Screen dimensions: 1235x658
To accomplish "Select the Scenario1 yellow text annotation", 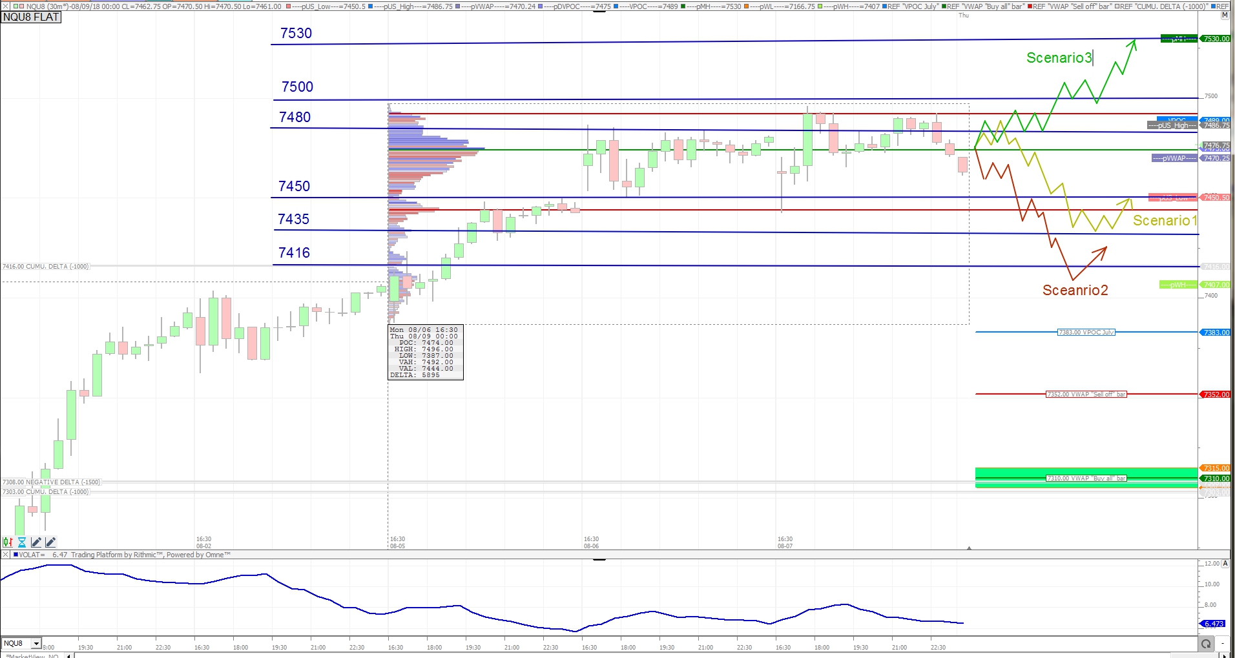I will 1165,221.
